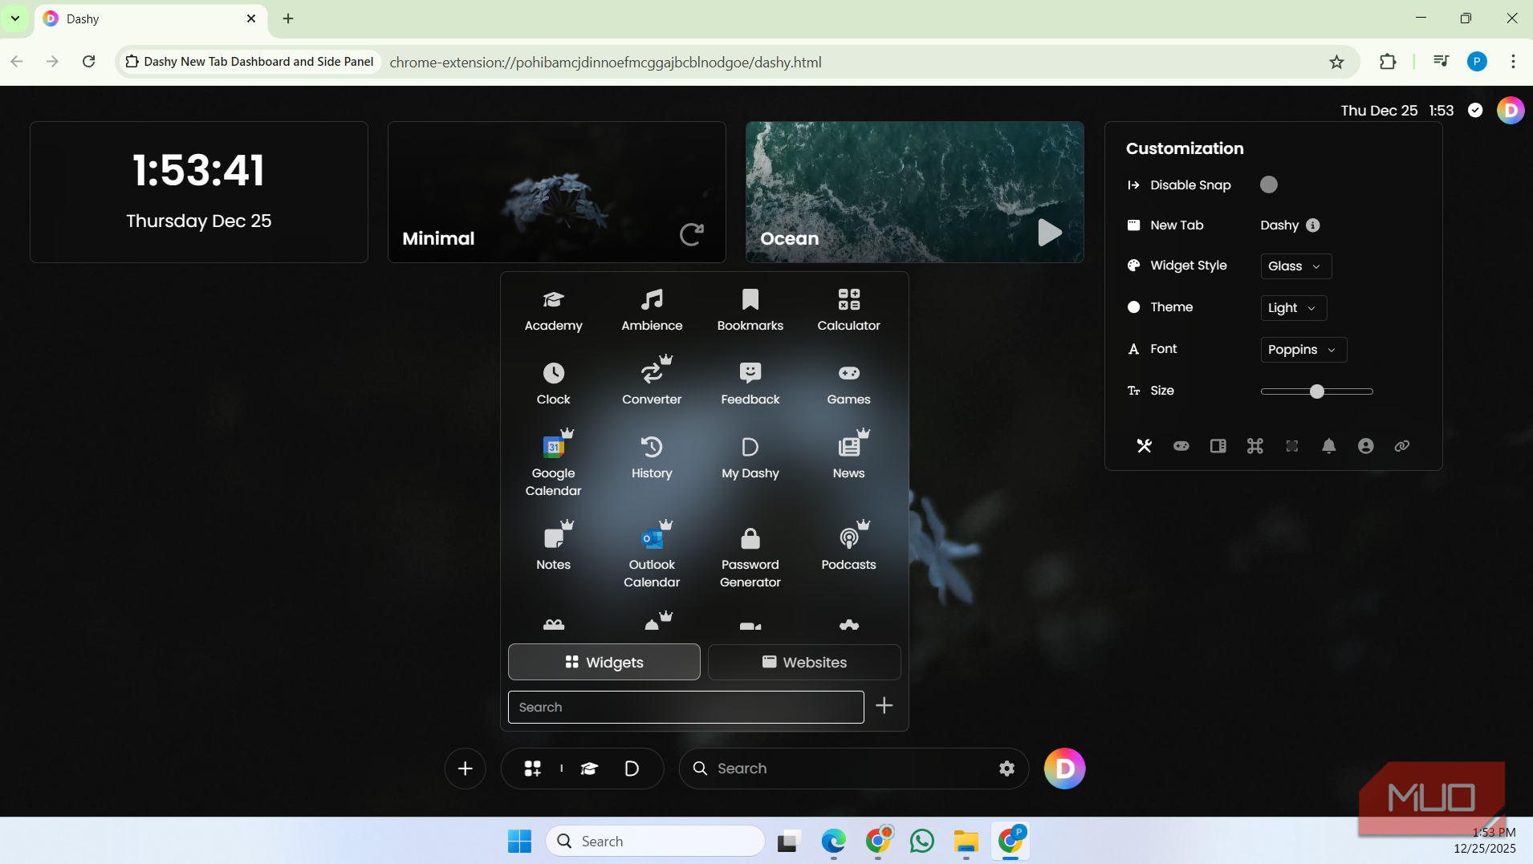The width and height of the screenshot is (1533, 864).
Task: Click the Windows taskbar Search box
Action: tap(655, 841)
